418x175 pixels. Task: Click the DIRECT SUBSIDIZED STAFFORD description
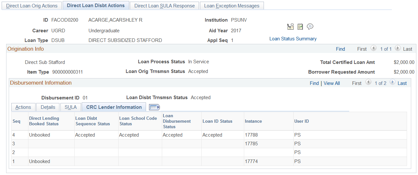125,40
